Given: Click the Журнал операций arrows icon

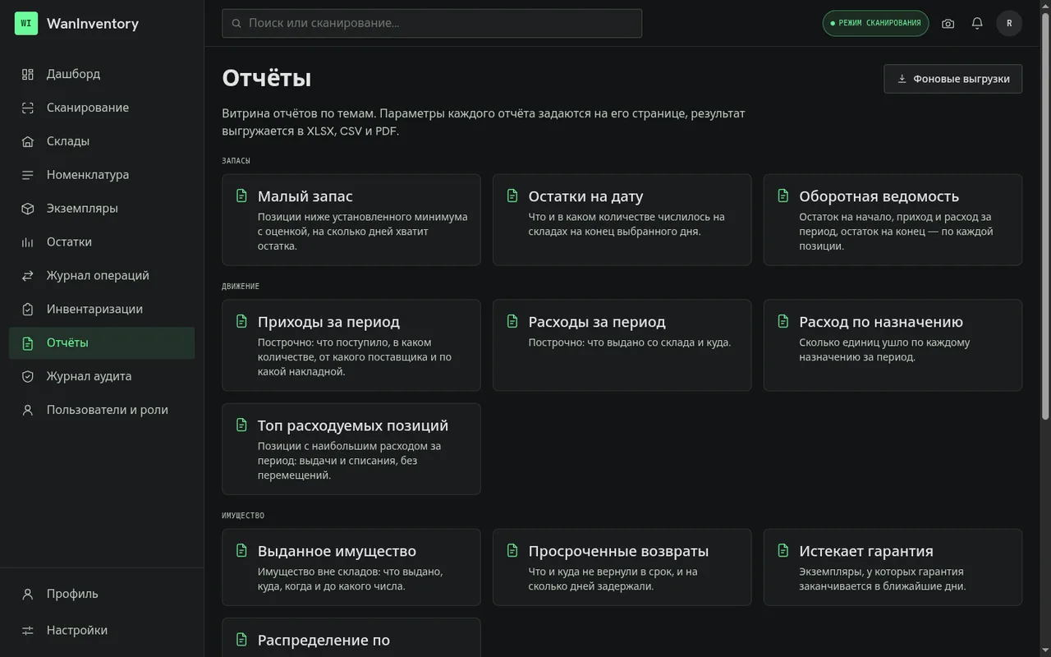Looking at the screenshot, I should (x=28, y=276).
